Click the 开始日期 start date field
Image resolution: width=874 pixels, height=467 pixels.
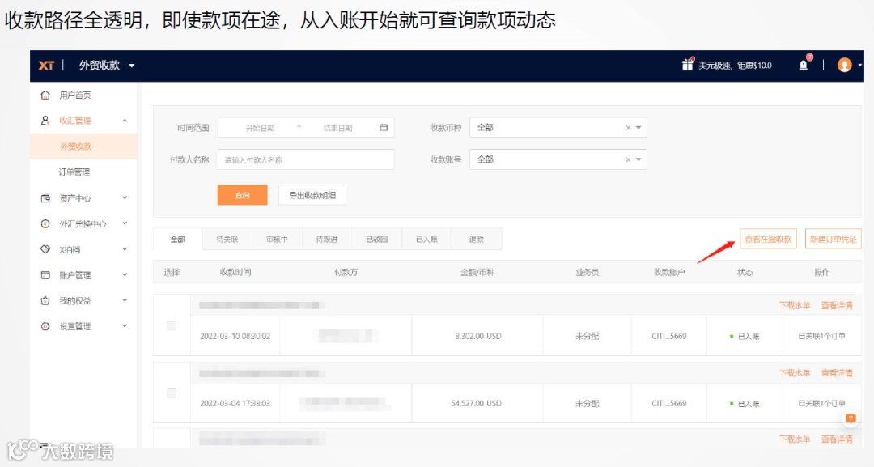(261, 128)
